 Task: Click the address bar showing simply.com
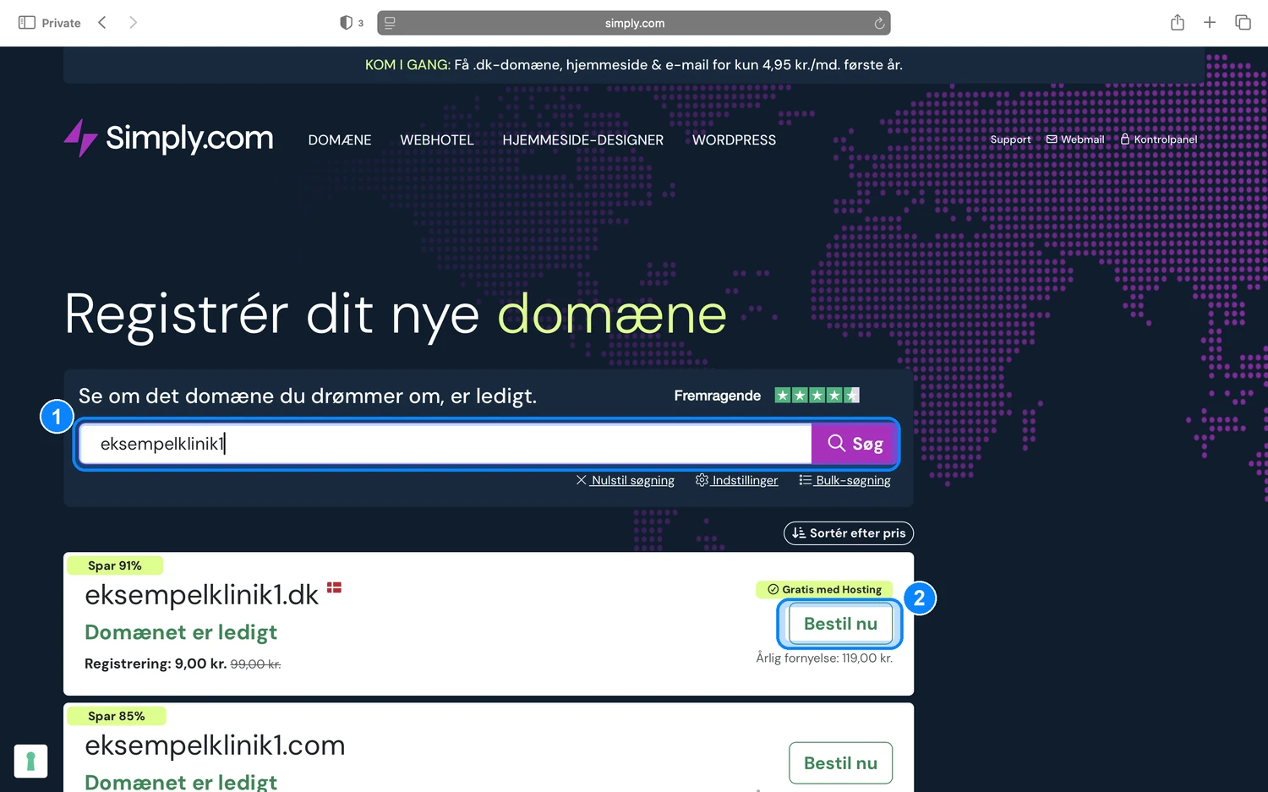pyautogui.click(x=634, y=23)
